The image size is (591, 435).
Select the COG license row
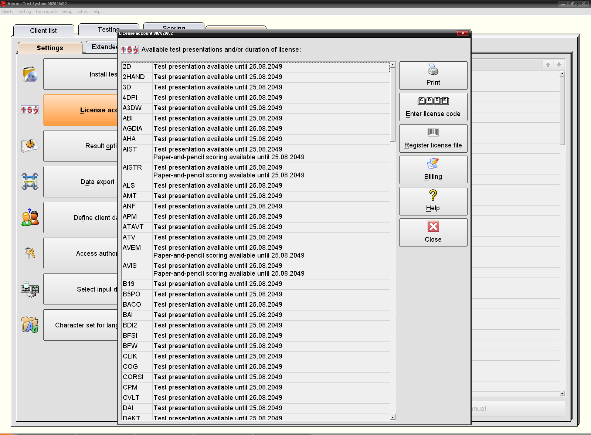(x=255, y=367)
